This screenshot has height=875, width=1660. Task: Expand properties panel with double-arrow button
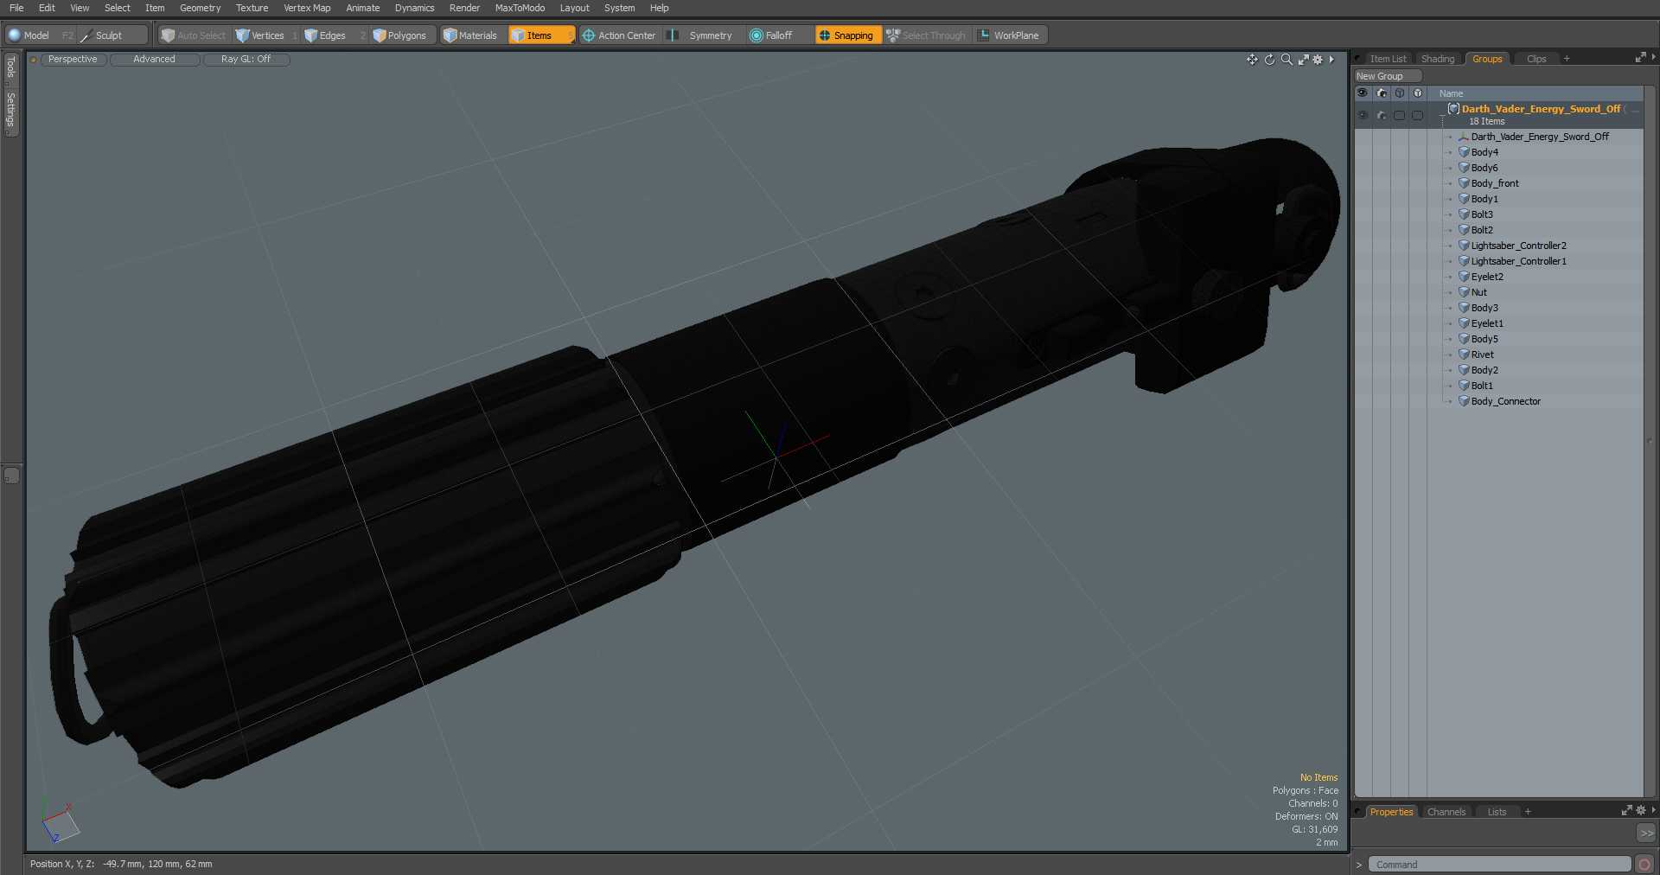(1646, 833)
